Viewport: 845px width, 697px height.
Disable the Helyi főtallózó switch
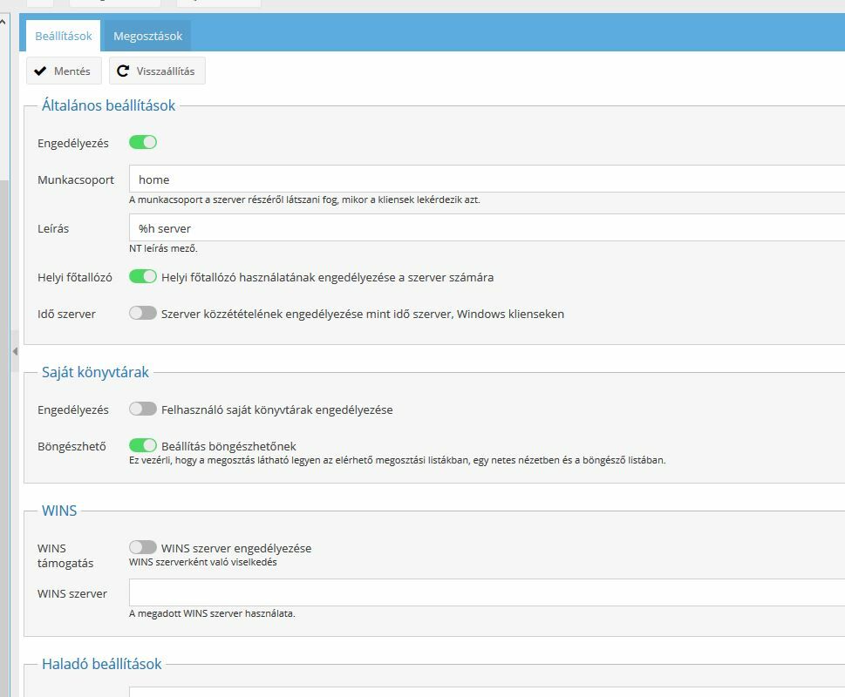(143, 277)
